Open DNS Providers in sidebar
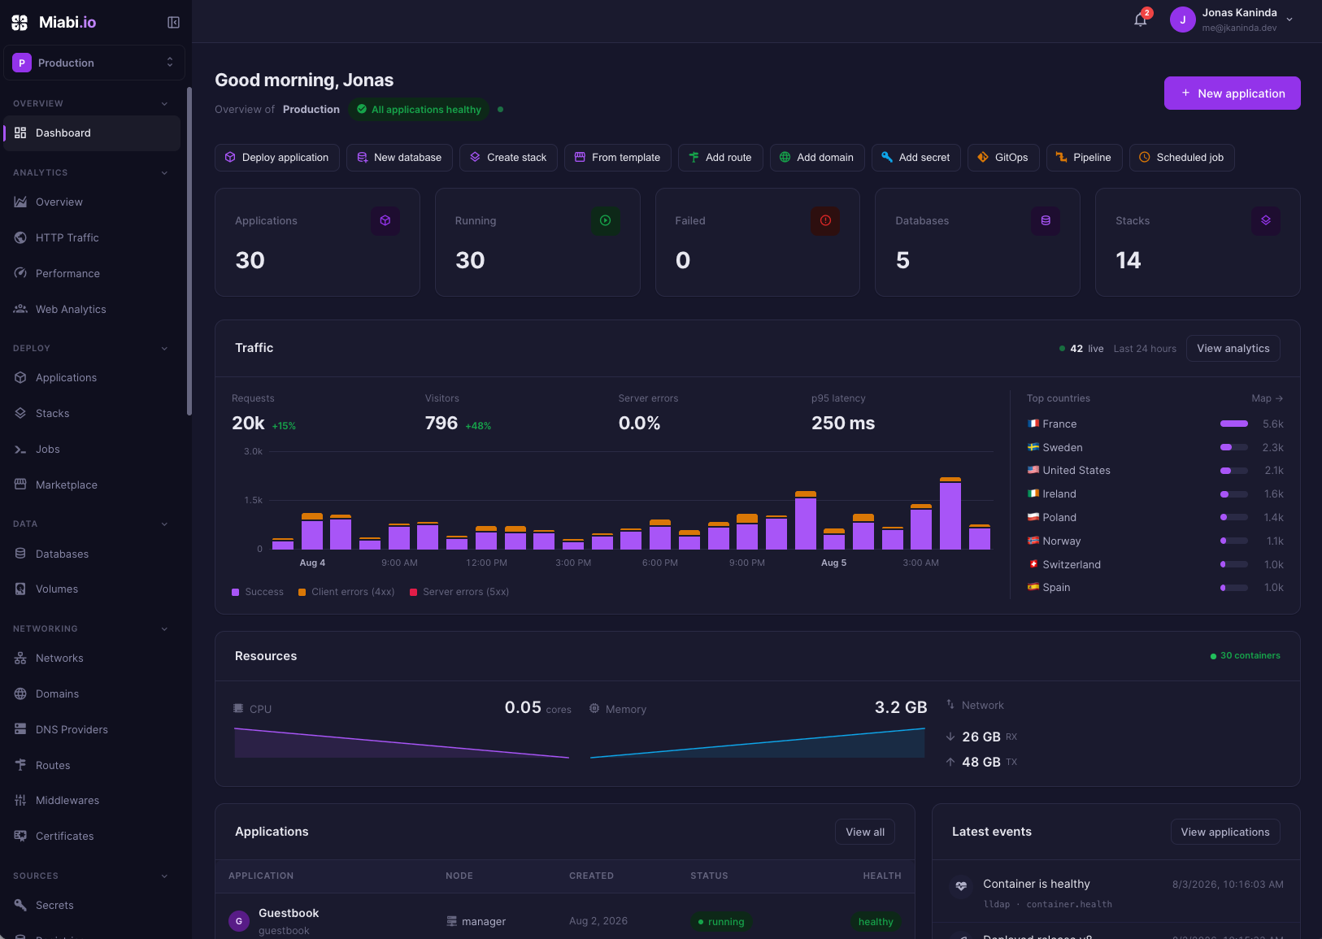The height and width of the screenshot is (939, 1322). pyautogui.click(x=92, y=729)
